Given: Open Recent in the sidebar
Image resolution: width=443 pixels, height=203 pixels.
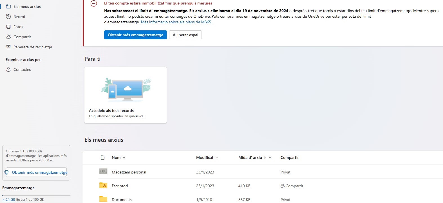Looking at the screenshot, I should (19, 17).
